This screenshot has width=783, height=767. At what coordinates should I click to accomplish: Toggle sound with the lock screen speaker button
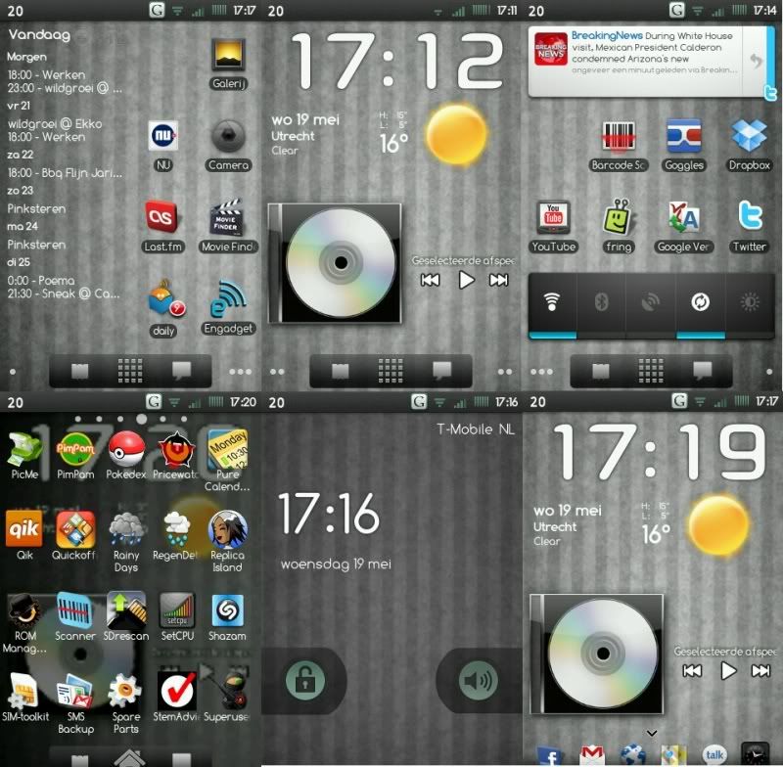click(x=478, y=680)
